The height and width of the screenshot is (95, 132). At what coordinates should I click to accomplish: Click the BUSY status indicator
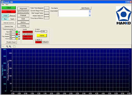tap(39, 40)
